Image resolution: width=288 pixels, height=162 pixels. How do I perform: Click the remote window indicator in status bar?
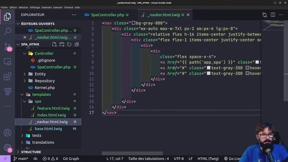tap(5, 158)
